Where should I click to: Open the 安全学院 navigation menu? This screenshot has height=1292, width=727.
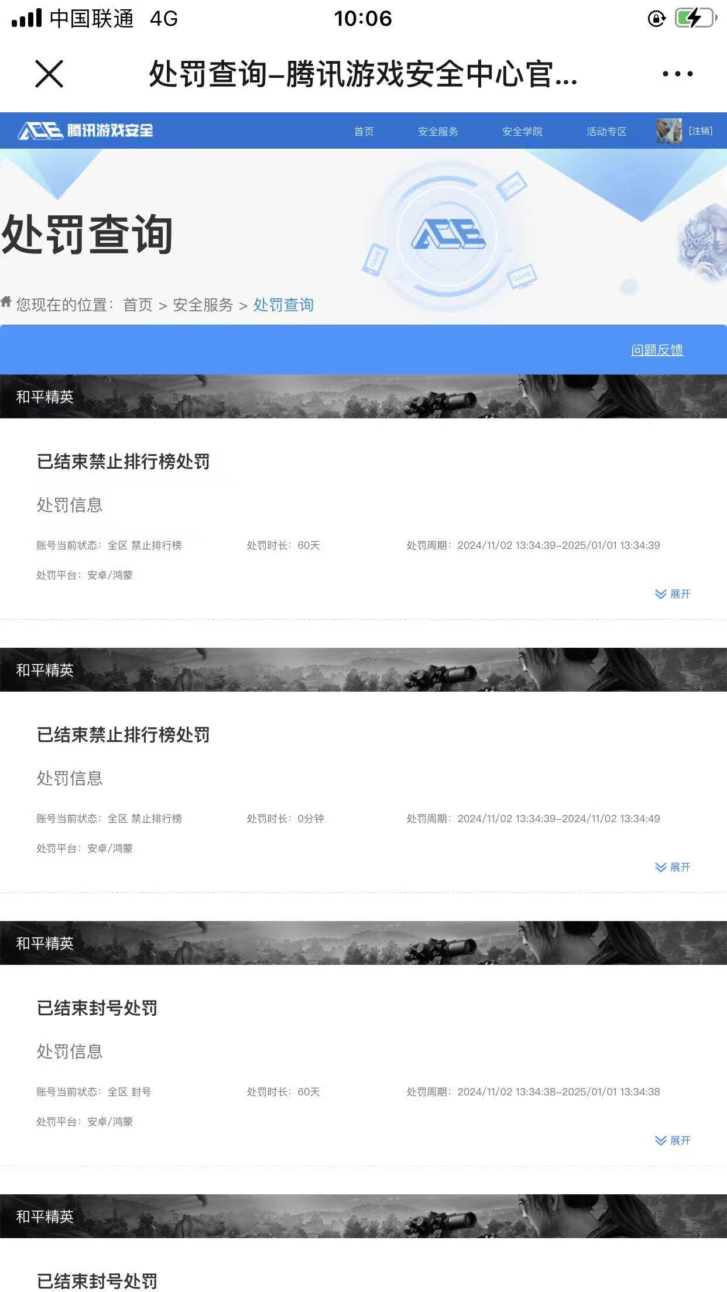pyautogui.click(x=522, y=131)
